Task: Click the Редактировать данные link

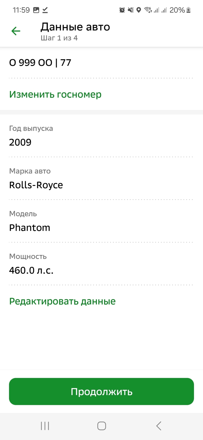Action: 62,301
